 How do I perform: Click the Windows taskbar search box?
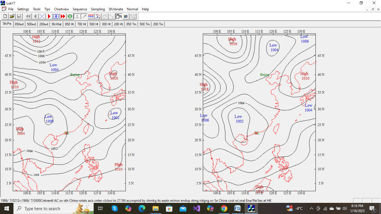click(x=42, y=208)
